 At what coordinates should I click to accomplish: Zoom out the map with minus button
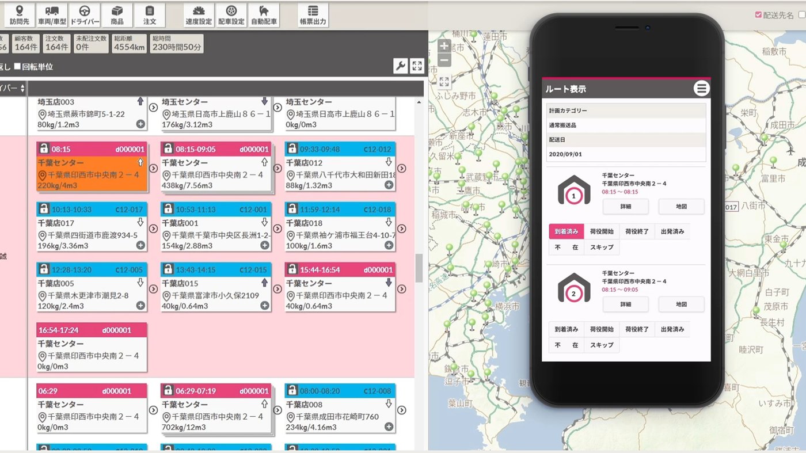point(444,60)
